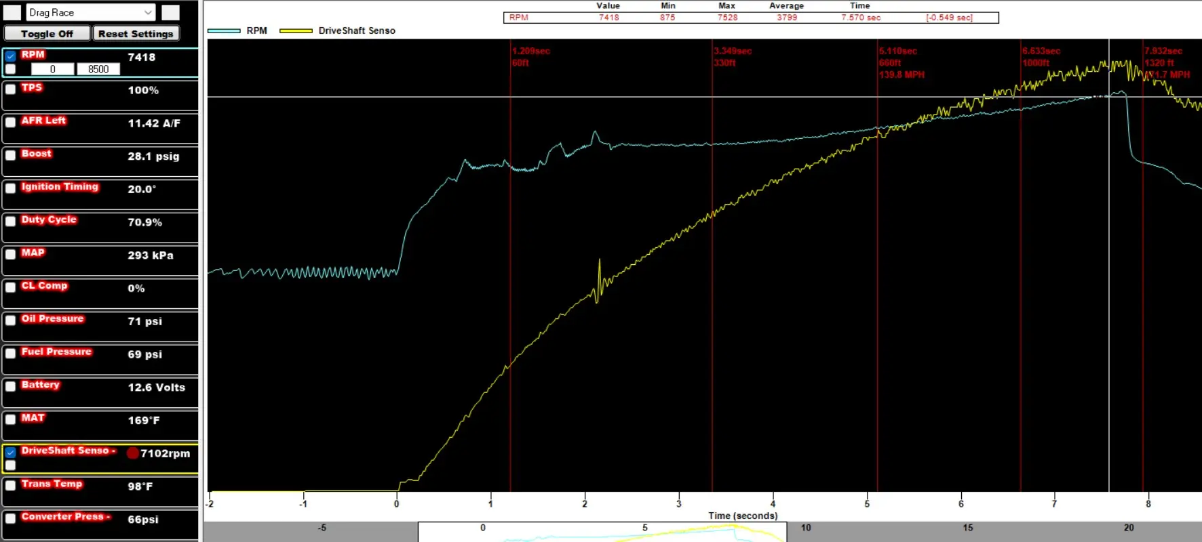
Task: Click the DriveShaft value 7102rpm
Action: (166, 454)
